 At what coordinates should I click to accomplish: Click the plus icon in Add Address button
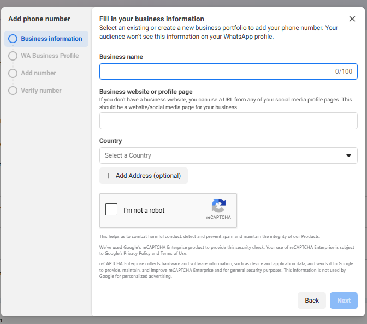coord(108,176)
